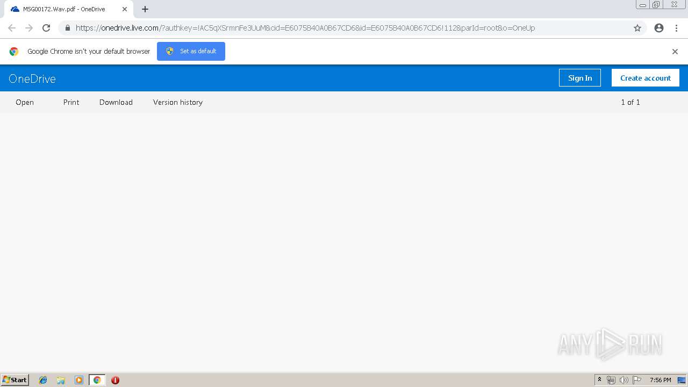Click the address bar URL
The image size is (688, 387).
click(x=305, y=28)
